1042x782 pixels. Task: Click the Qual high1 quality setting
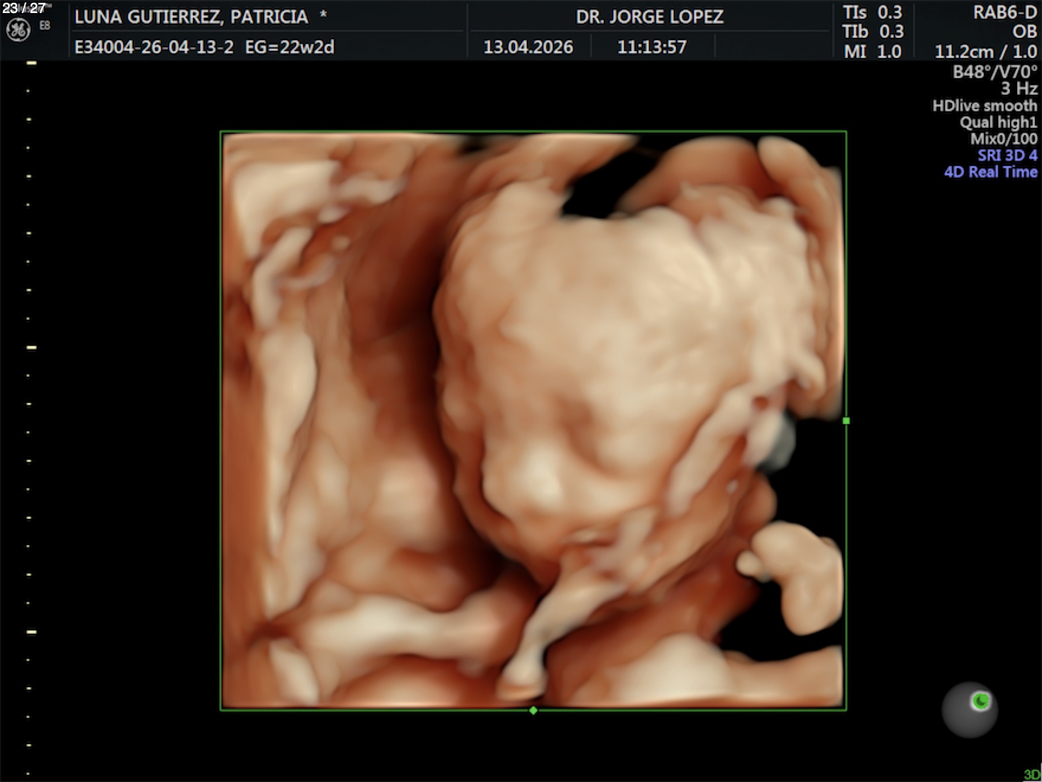tap(998, 123)
